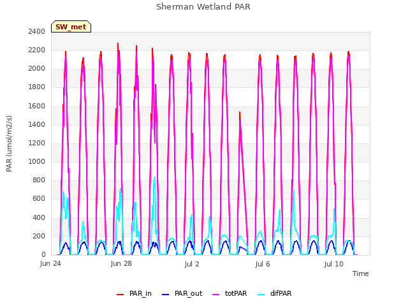Click the 1400 y-axis tick label
Viewport: 408px width, 306px height.
(37, 124)
